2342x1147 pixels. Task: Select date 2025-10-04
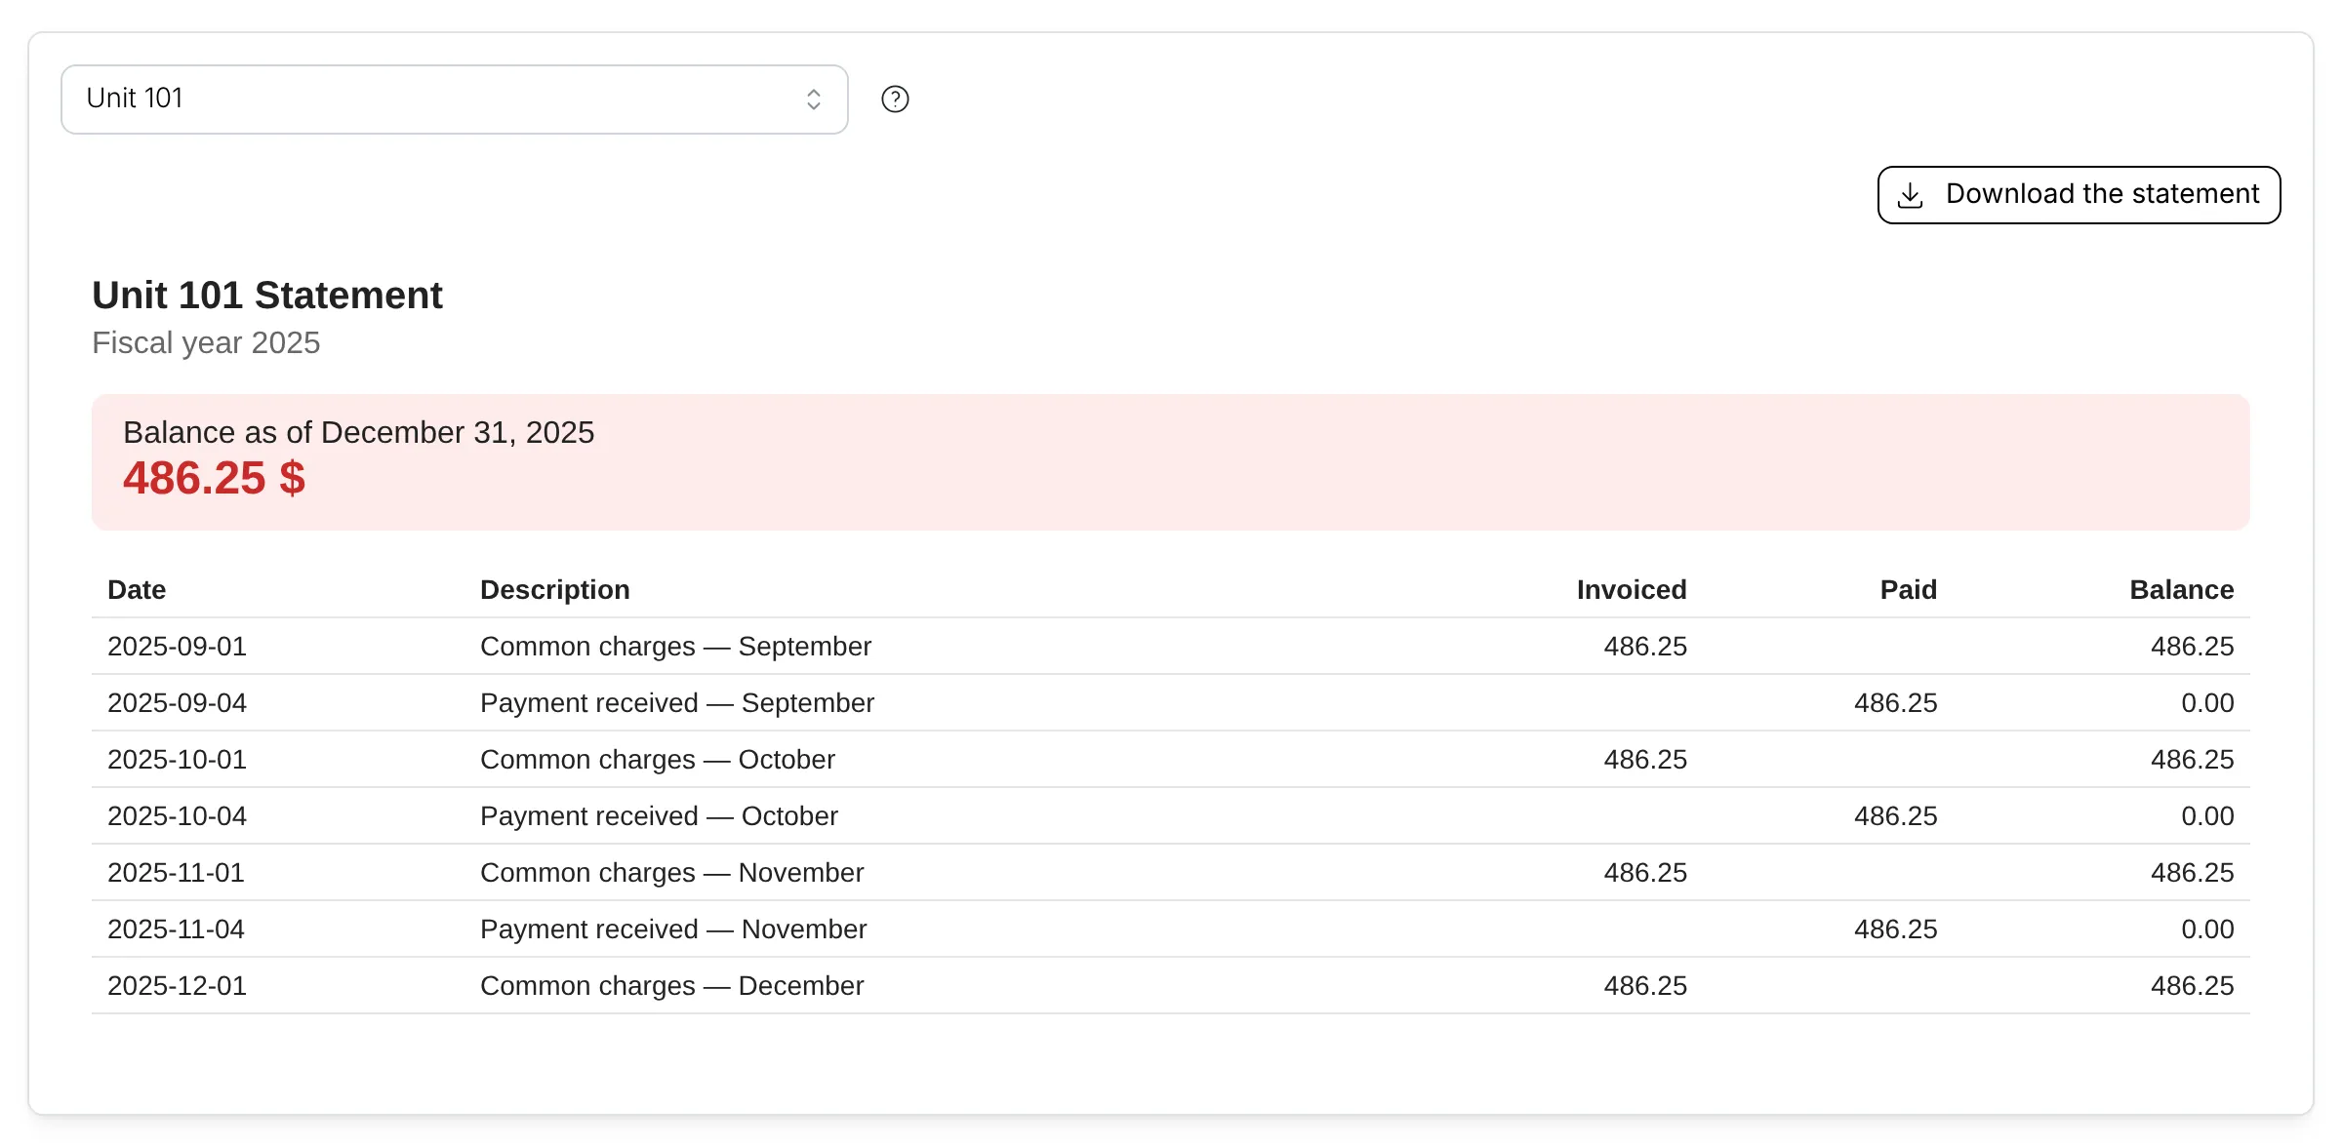coord(177,816)
